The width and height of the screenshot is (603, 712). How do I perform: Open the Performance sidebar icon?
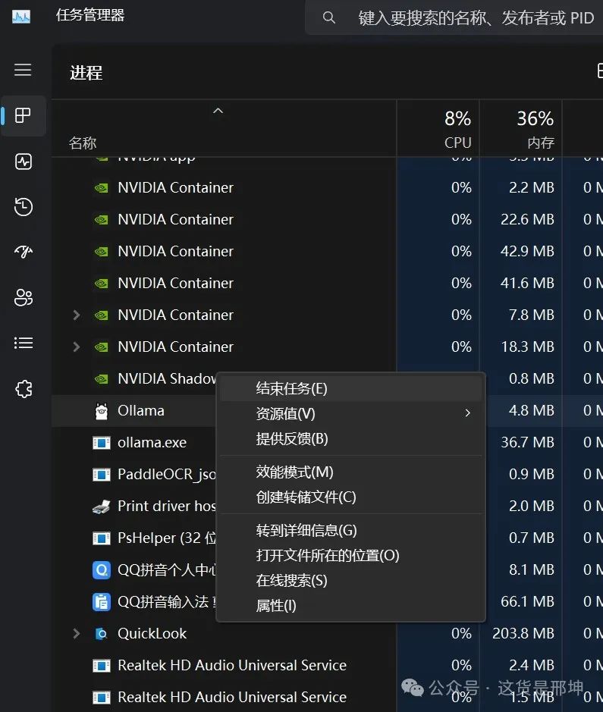pos(24,162)
